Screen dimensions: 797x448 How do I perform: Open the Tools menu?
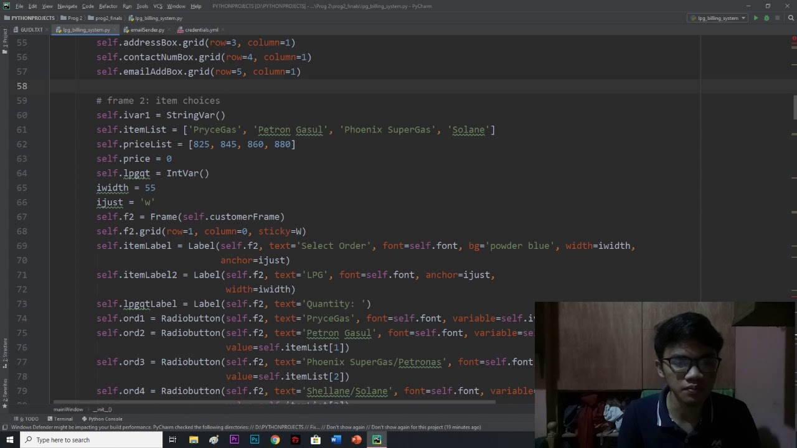[x=142, y=6]
